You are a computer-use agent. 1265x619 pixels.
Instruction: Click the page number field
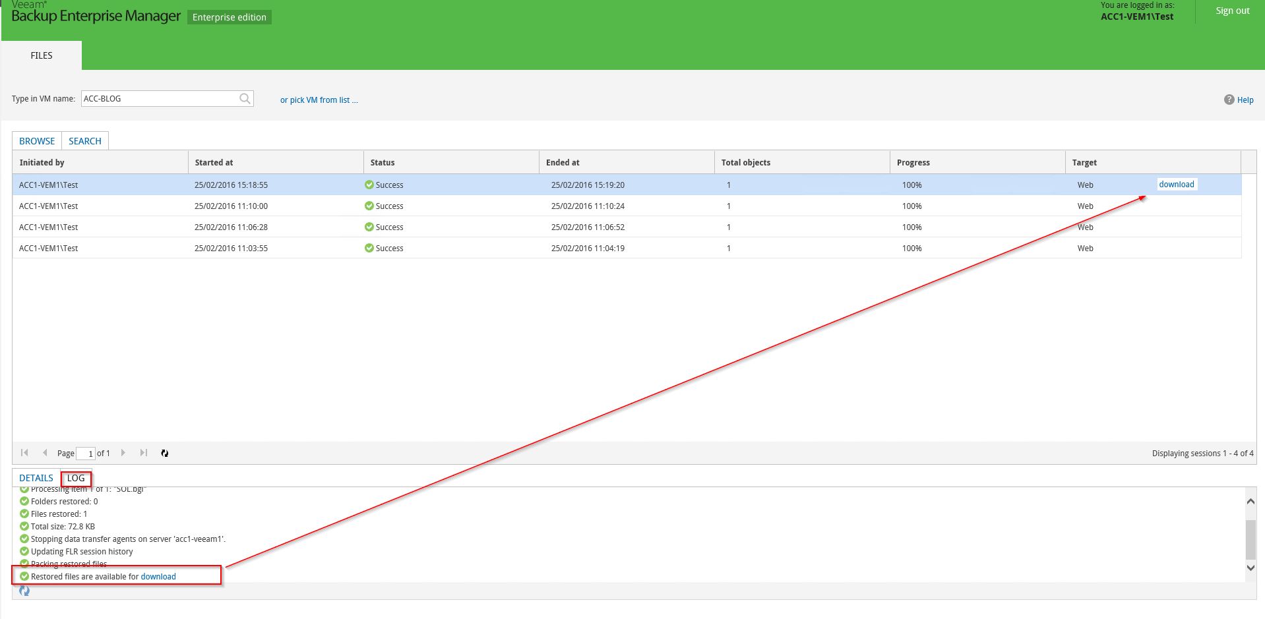[86, 454]
